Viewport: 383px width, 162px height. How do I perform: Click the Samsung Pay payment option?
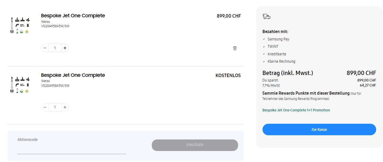point(278,39)
